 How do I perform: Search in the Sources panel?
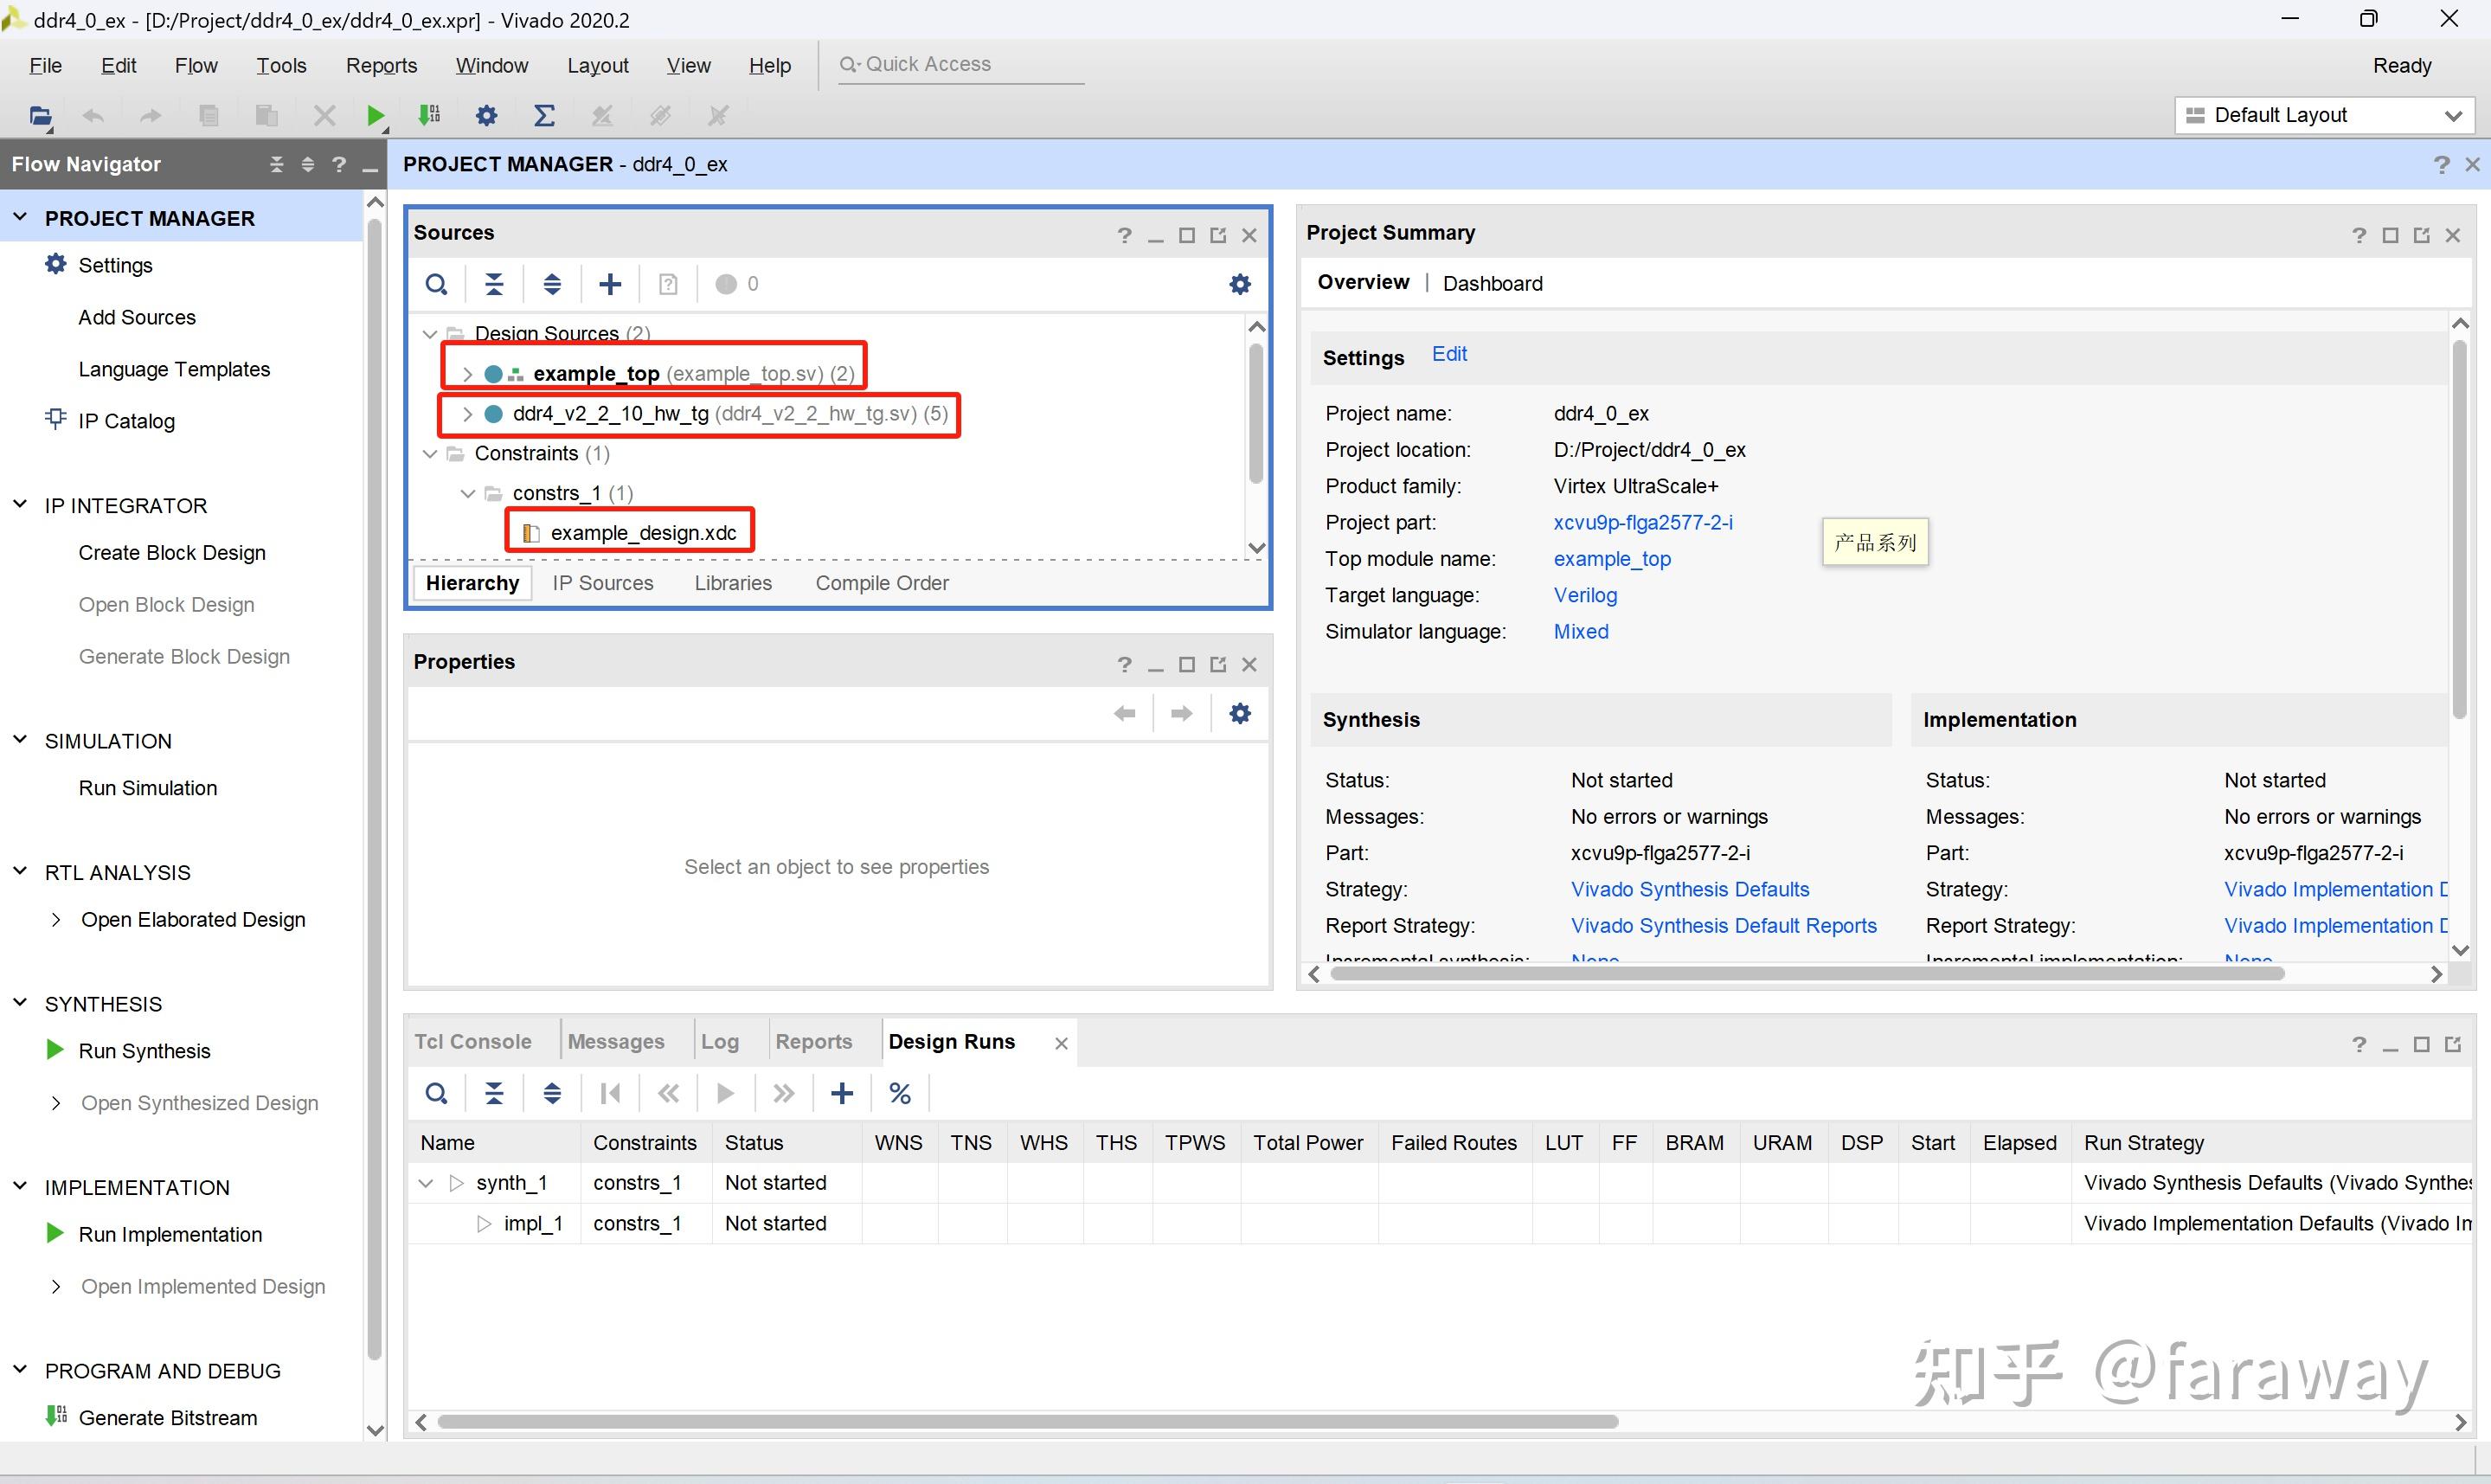(x=436, y=284)
